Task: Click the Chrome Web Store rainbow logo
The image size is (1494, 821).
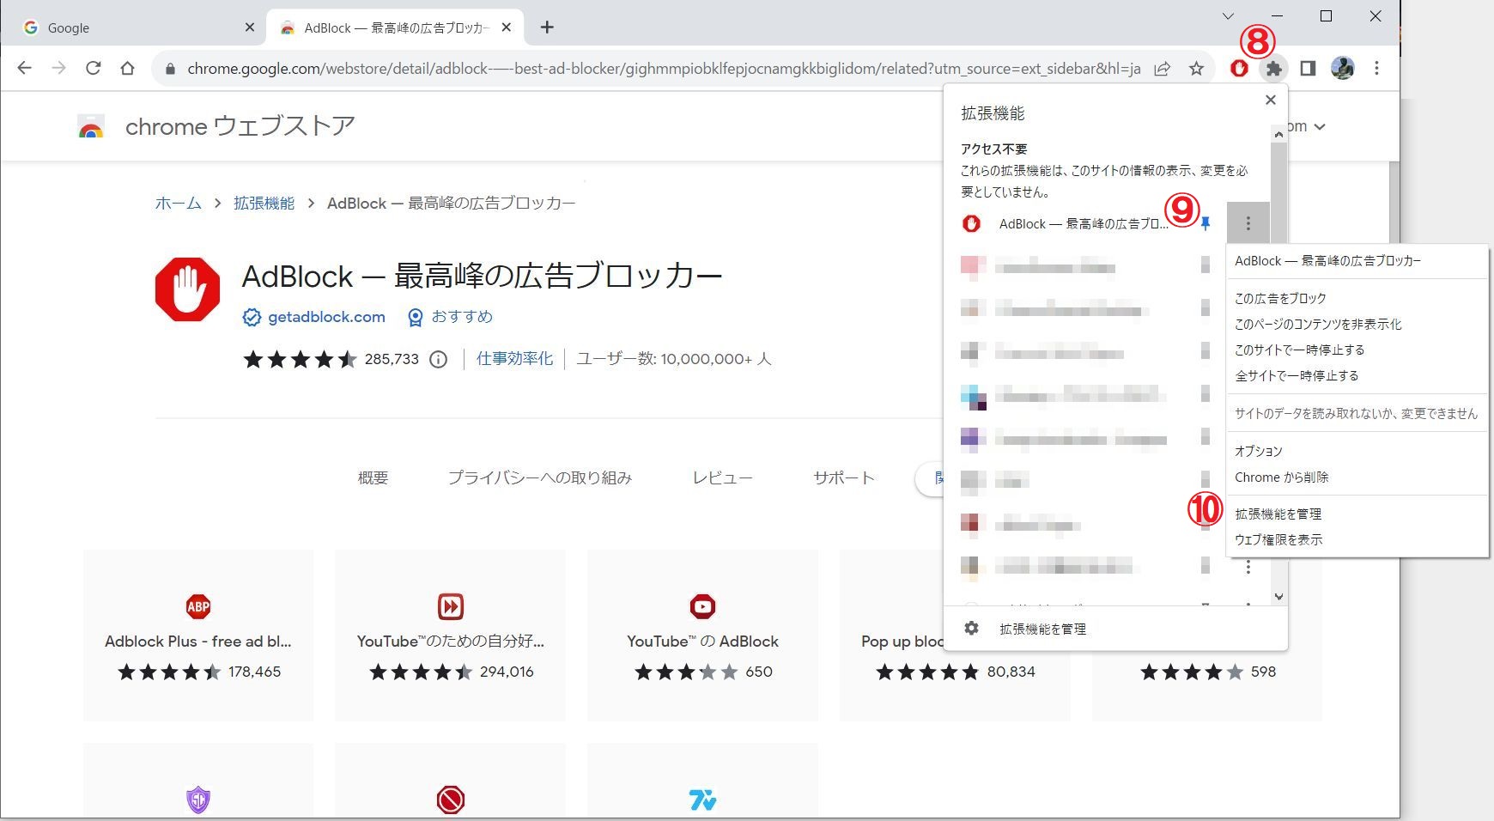Action: pos(91,127)
